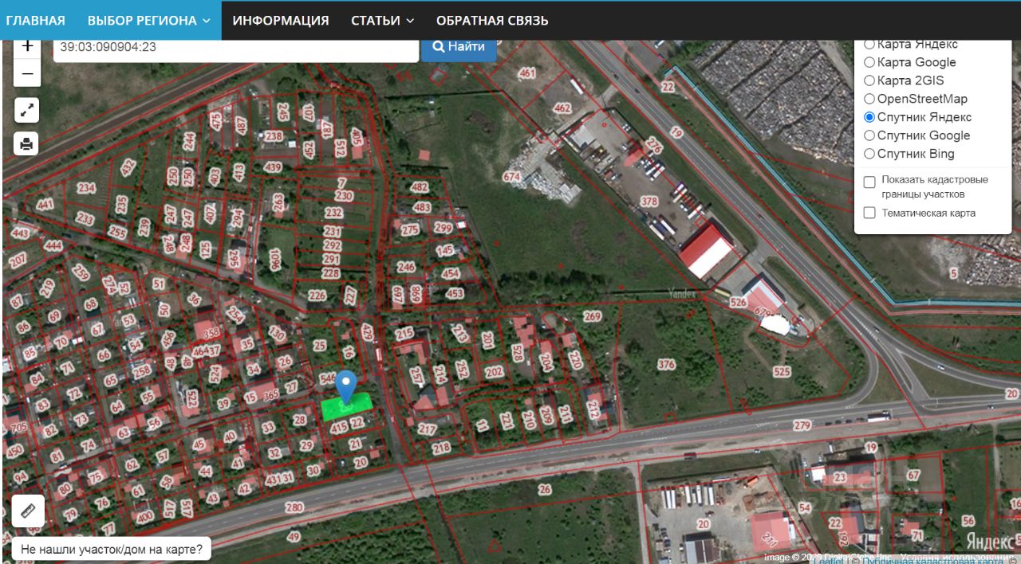Click the cadastral number search field
Viewport: 1021px width, 564px height.
click(236, 48)
